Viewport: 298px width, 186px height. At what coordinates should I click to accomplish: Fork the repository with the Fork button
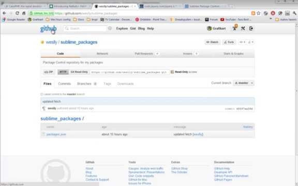click(229, 42)
